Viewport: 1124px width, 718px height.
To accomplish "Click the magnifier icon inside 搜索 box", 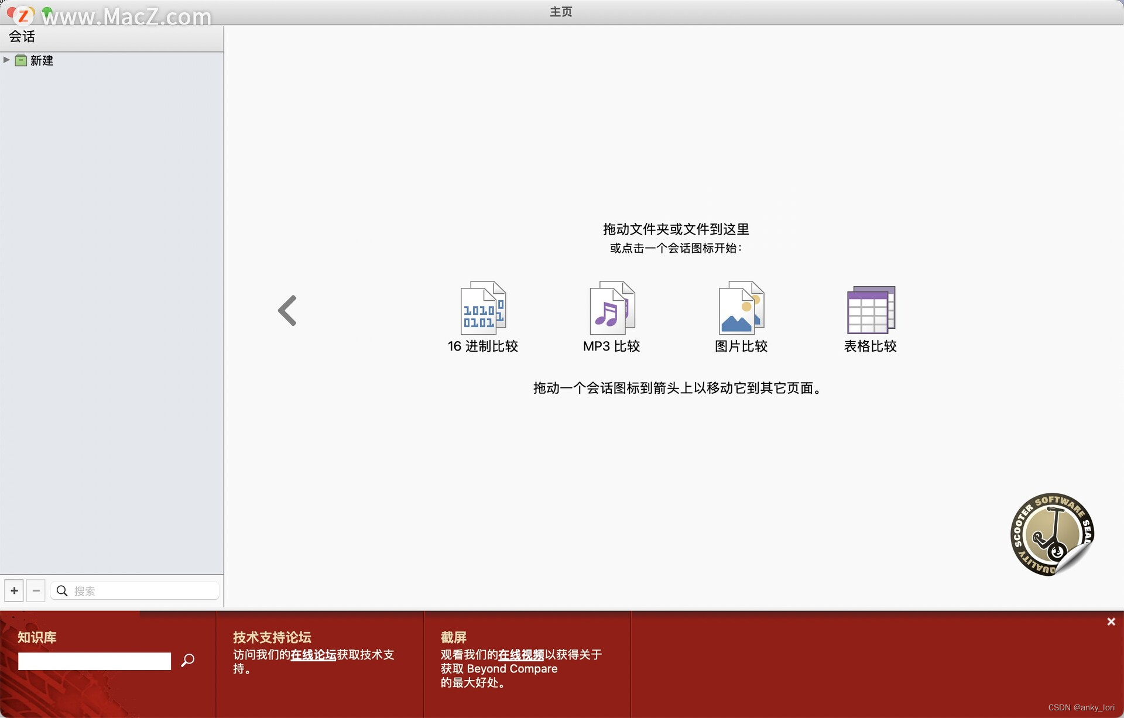I will (62, 591).
